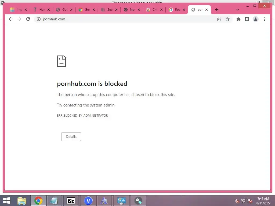Open the wrench tool taskbar app
The image size is (275, 206).
[138, 201]
